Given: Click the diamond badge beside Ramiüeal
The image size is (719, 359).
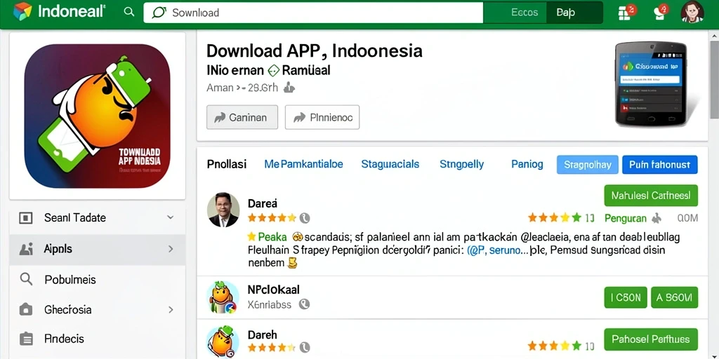Looking at the screenshot, I should [x=273, y=71].
